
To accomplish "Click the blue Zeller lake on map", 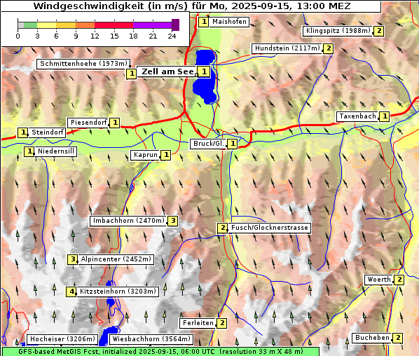I will [x=205, y=76].
